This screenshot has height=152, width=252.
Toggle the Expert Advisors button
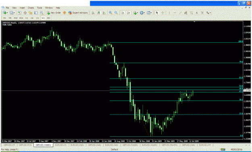tap(78, 13)
